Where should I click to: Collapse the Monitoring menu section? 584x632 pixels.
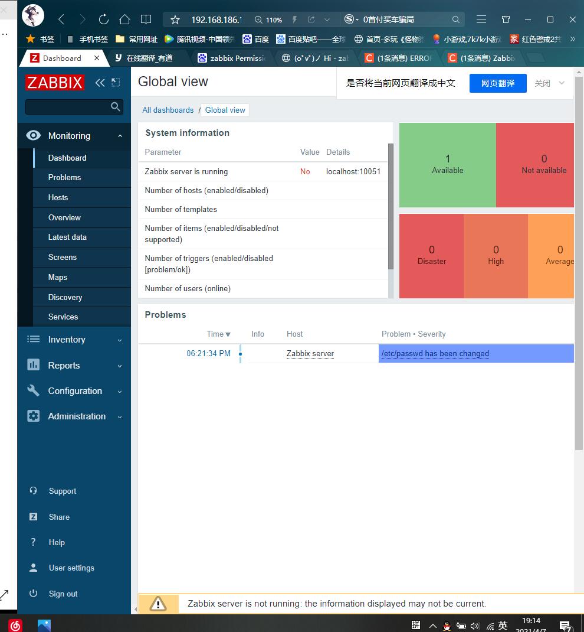pos(120,136)
